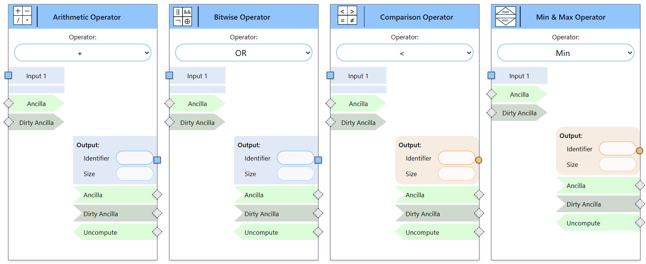The image size is (646, 264).
Task: Open the Arithmetic operator '+' dropdown
Action: (x=83, y=53)
